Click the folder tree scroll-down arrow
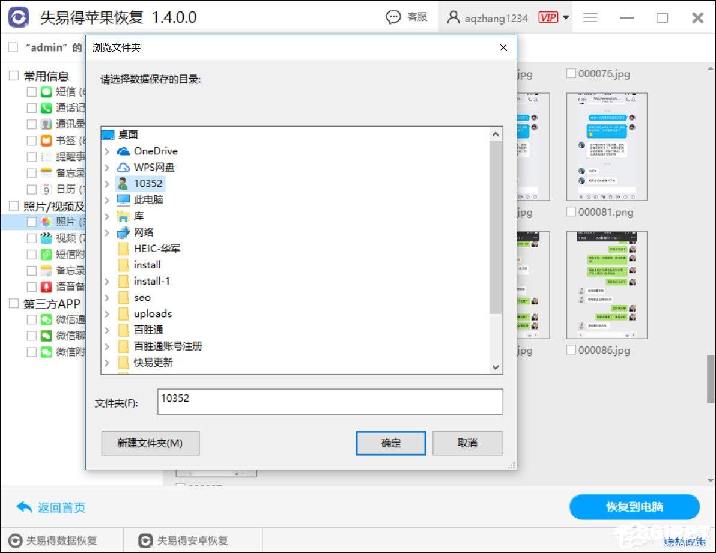This screenshot has height=553, width=716. [x=496, y=367]
